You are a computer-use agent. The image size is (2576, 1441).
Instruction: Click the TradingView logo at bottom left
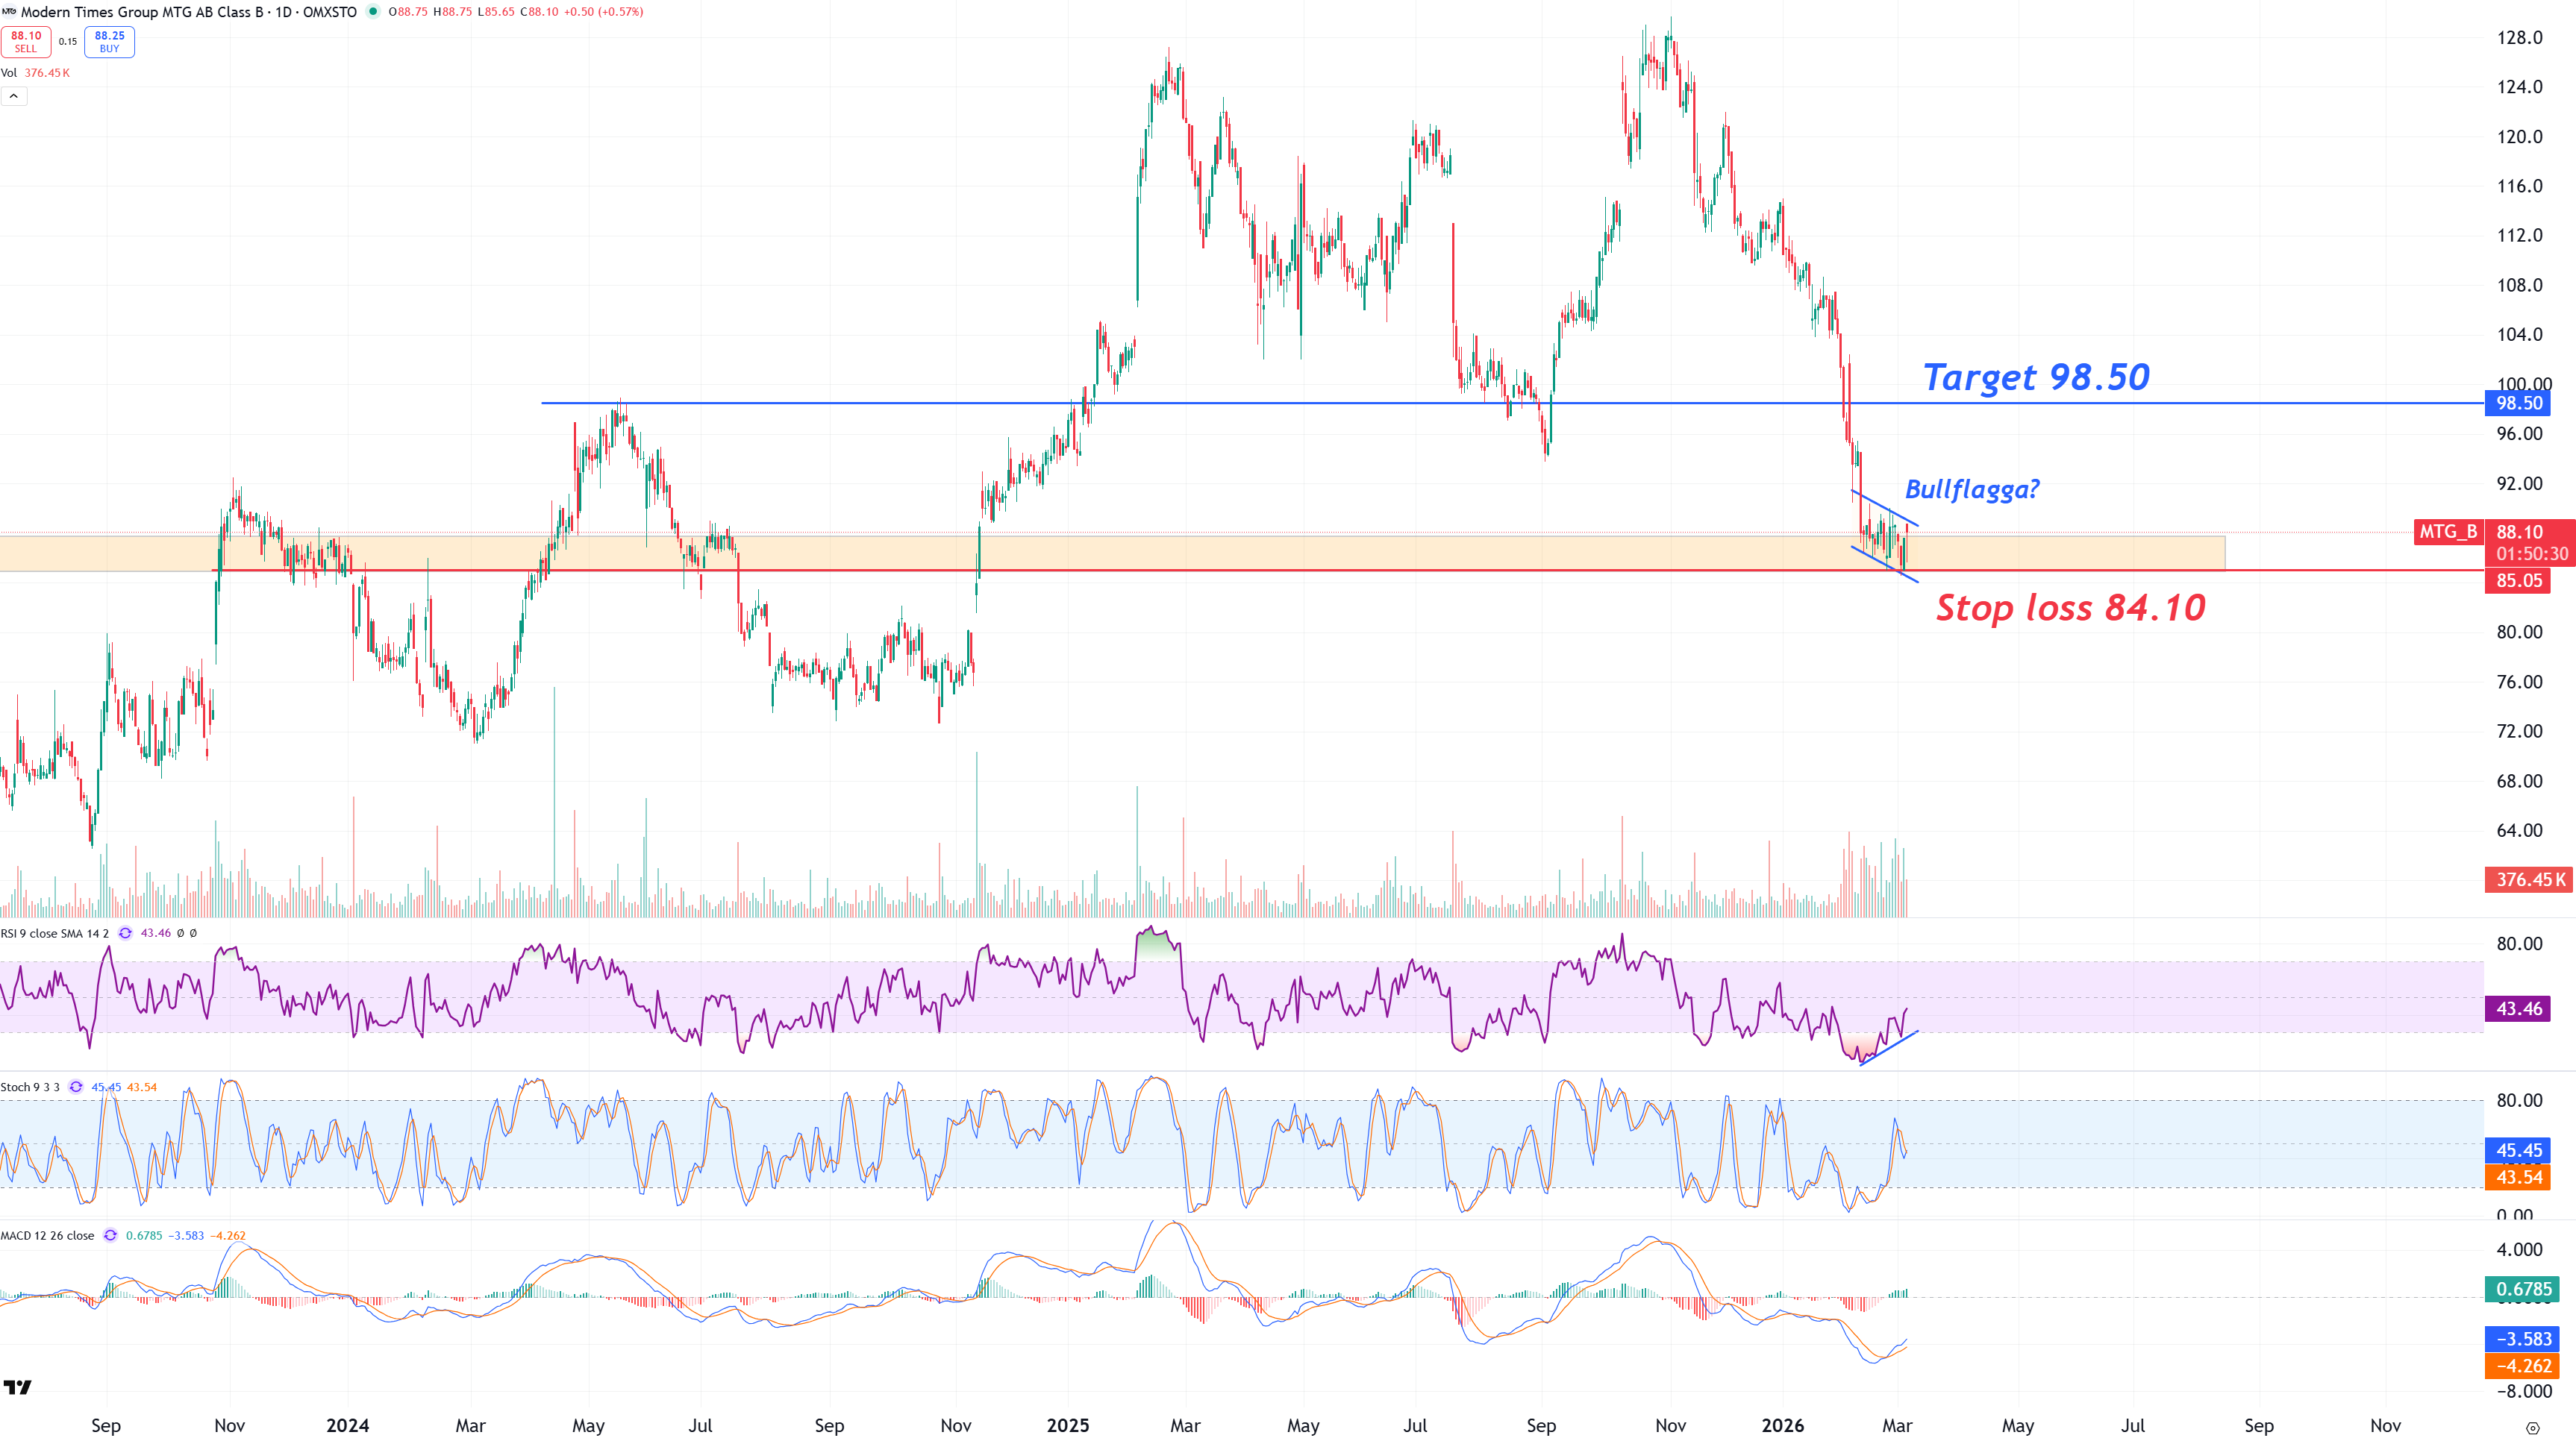tap(17, 1387)
